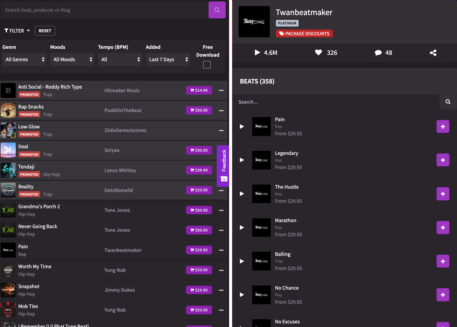Open more options for Pain by Twanbeatmaker
Viewport: 457px width, 327px height.
point(221,250)
